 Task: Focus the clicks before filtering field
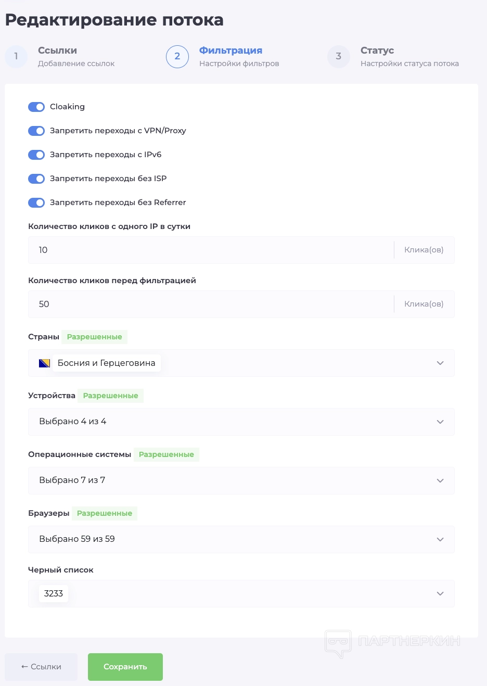click(x=208, y=304)
